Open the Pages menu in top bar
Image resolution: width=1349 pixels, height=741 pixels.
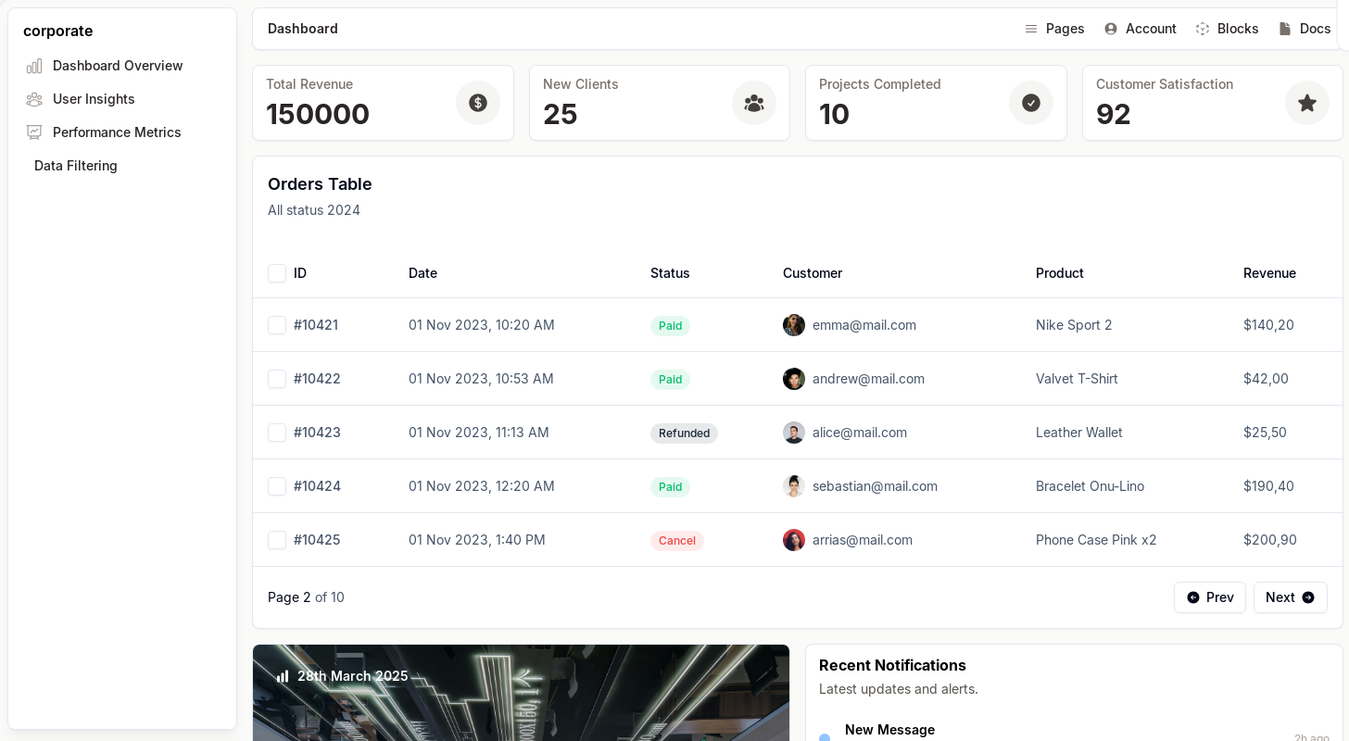click(1054, 29)
